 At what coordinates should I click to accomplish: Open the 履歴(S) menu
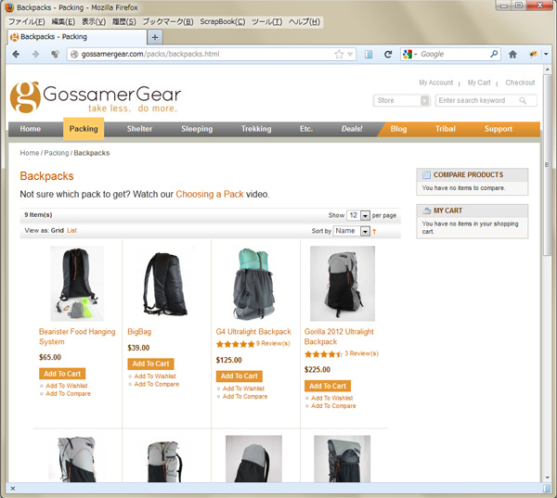click(124, 21)
